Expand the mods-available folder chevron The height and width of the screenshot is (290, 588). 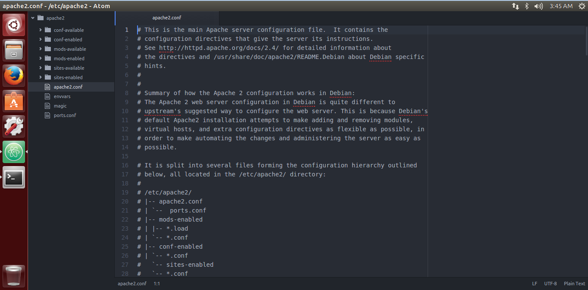[40, 49]
